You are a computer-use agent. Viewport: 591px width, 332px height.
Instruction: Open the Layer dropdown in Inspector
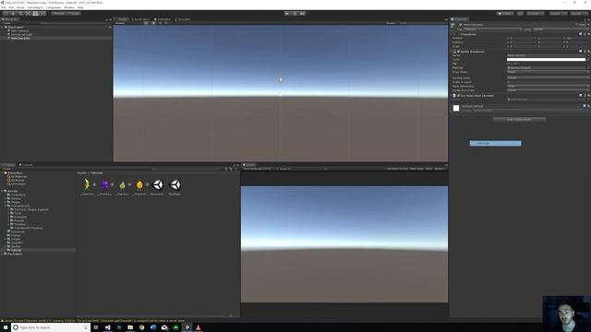pyautogui.click(x=561, y=29)
